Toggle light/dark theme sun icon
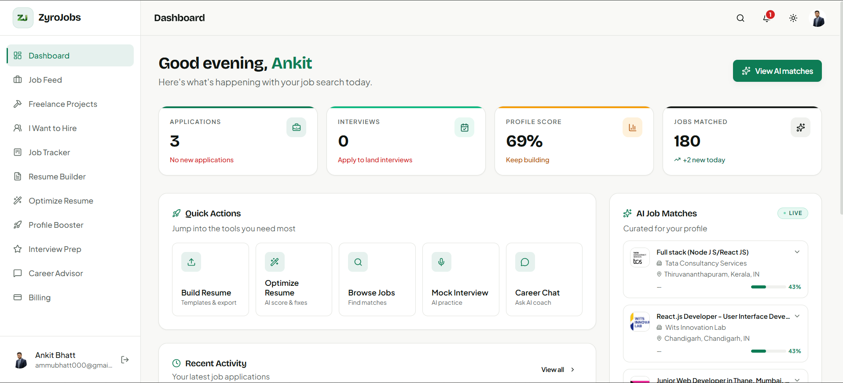The height and width of the screenshot is (383, 843). (793, 18)
